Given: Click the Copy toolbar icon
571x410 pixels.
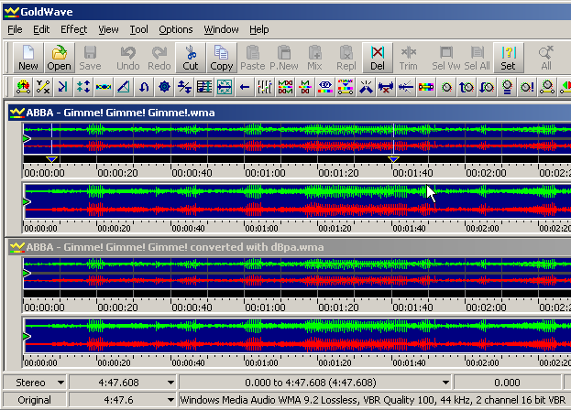Looking at the screenshot, I should (x=221, y=58).
